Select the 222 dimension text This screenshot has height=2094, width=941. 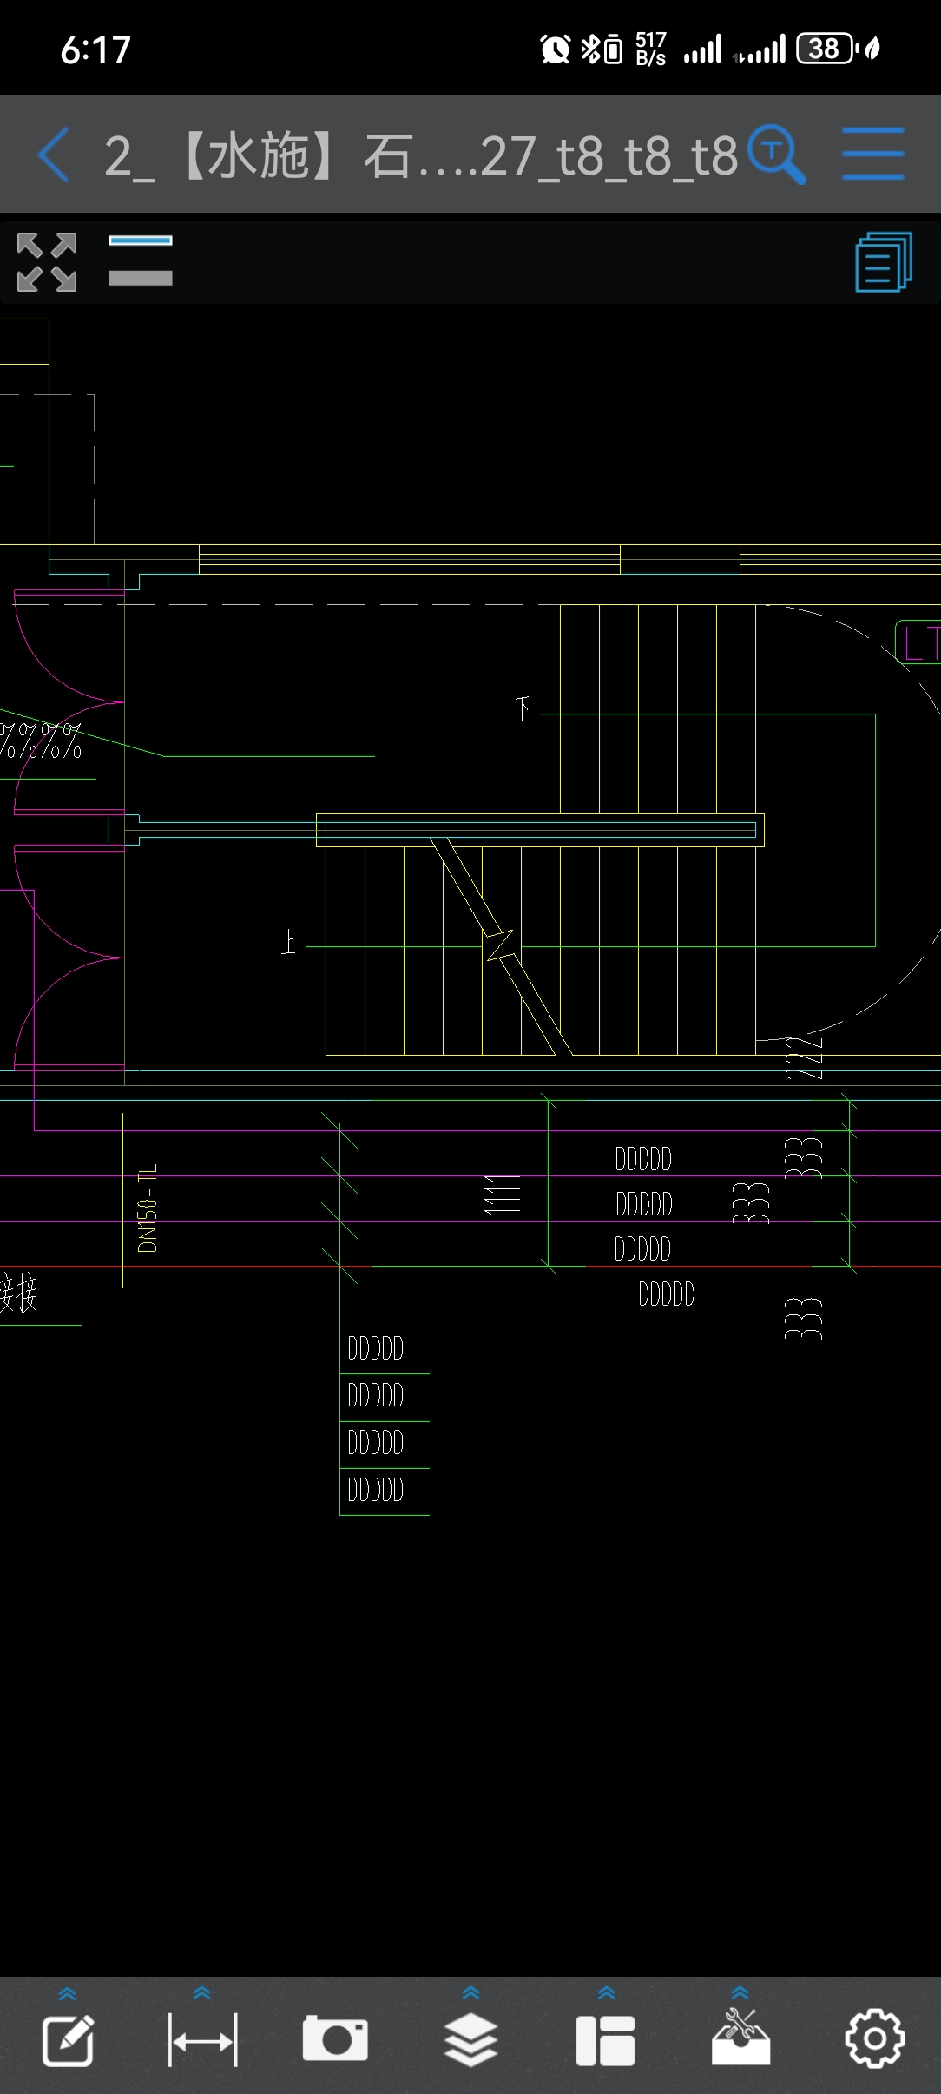(804, 1057)
